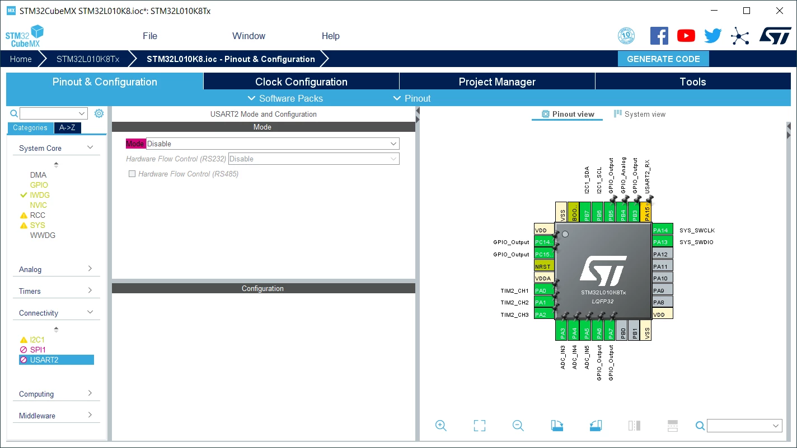
Task: Switch to Clock Configuration tab
Action: (x=301, y=82)
